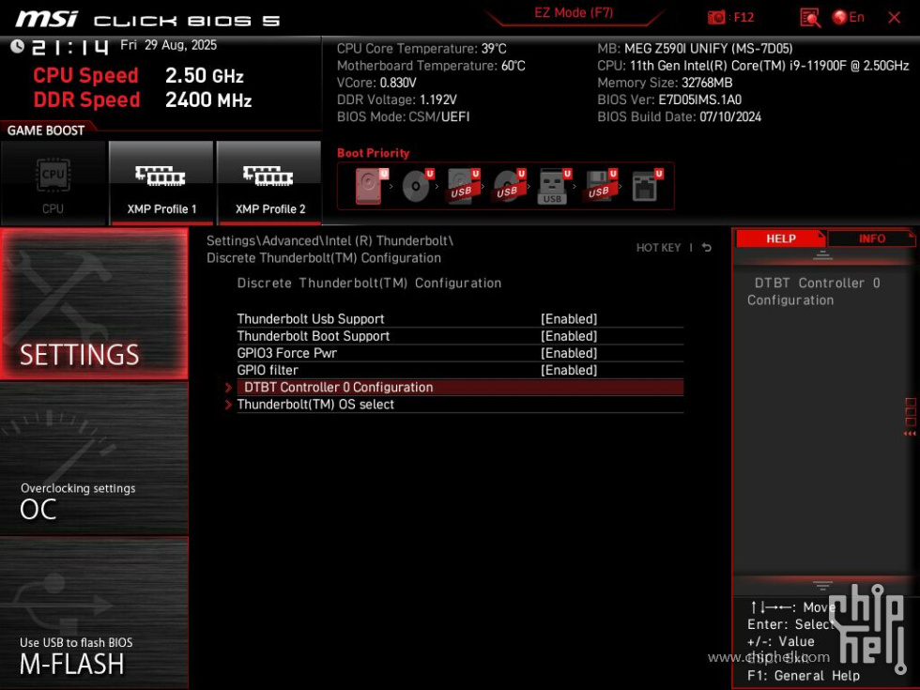Open DTBT Controller 0 Configuration submenu
The width and height of the screenshot is (920, 690).
460,387
